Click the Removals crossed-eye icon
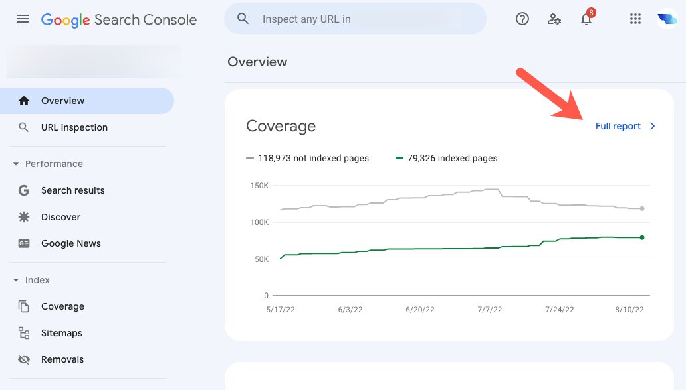686x390 pixels. pyautogui.click(x=24, y=359)
